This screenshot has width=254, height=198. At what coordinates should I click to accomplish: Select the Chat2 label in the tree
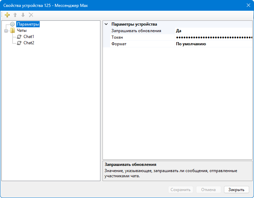pos(29,43)
